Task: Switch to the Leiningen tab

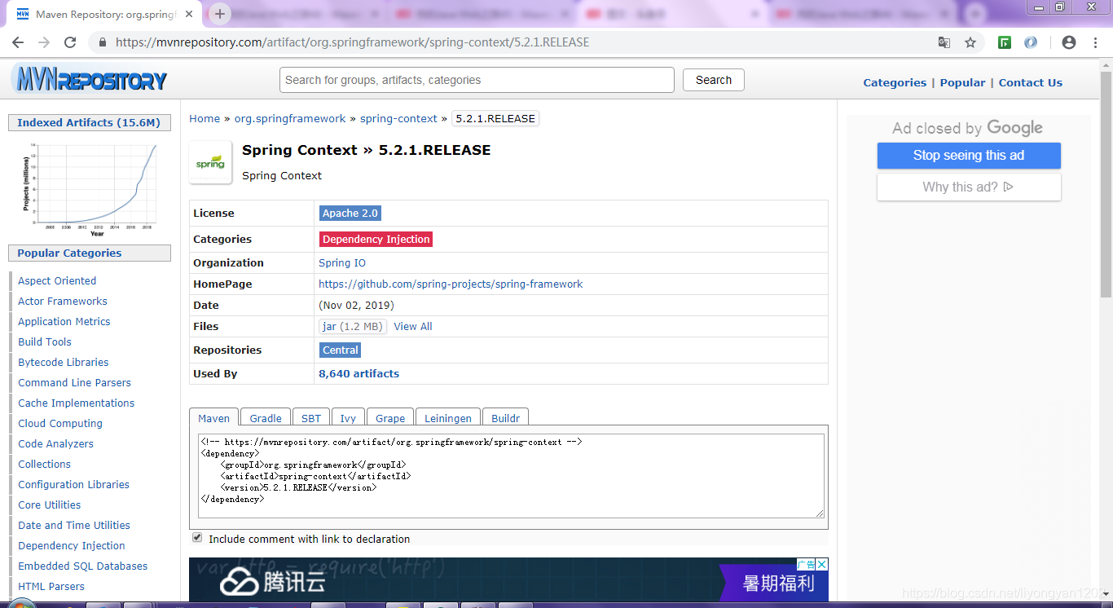Action: [x=448, y=417]
